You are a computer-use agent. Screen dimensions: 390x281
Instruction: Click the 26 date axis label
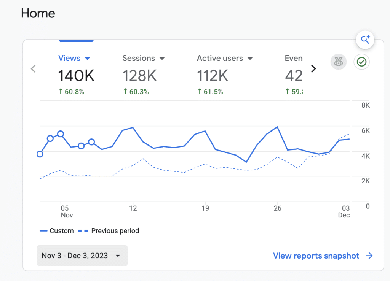click(x=277, y=208)
